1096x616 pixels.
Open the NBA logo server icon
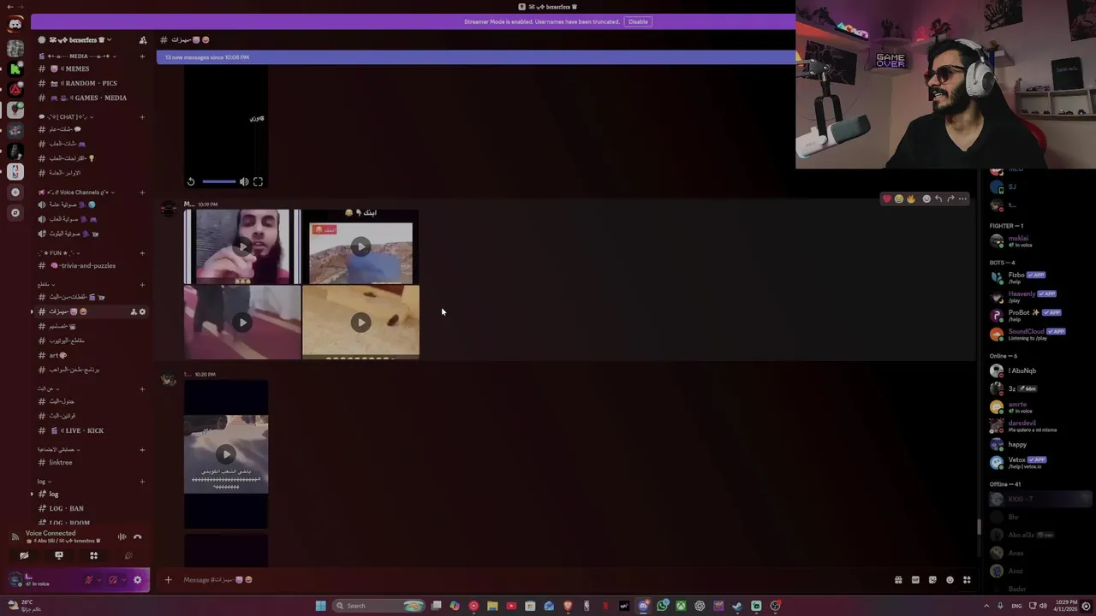(15, 171)
